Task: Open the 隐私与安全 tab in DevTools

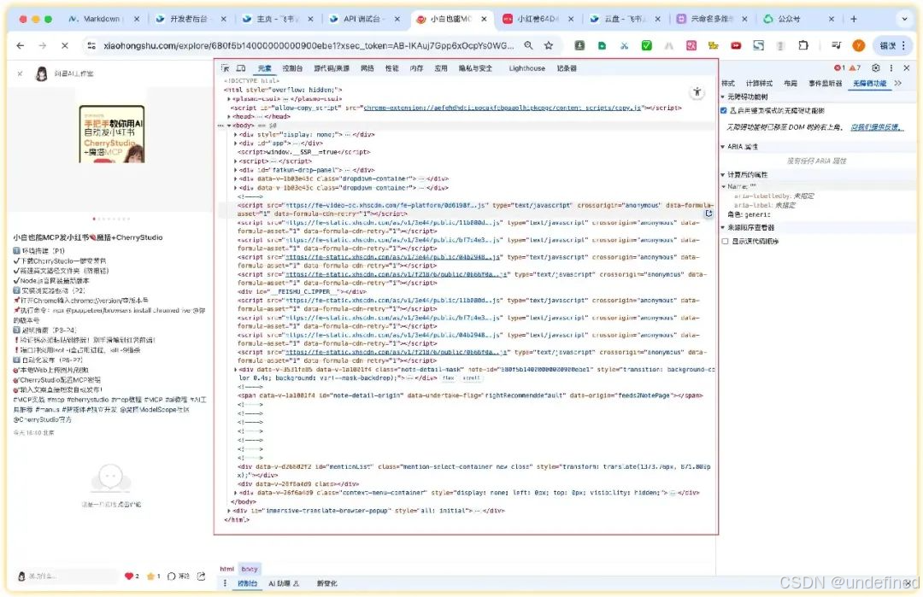Action: [x=475, y=68]
